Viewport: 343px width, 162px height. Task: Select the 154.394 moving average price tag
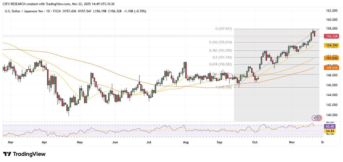[x=331, y=46]
